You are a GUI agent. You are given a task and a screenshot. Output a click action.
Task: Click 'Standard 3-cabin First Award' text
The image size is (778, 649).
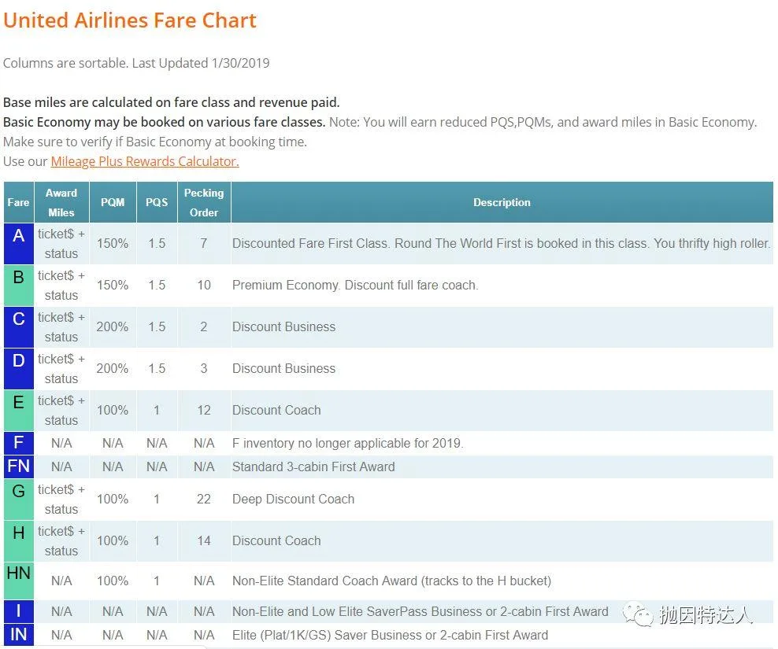point(313,466)
